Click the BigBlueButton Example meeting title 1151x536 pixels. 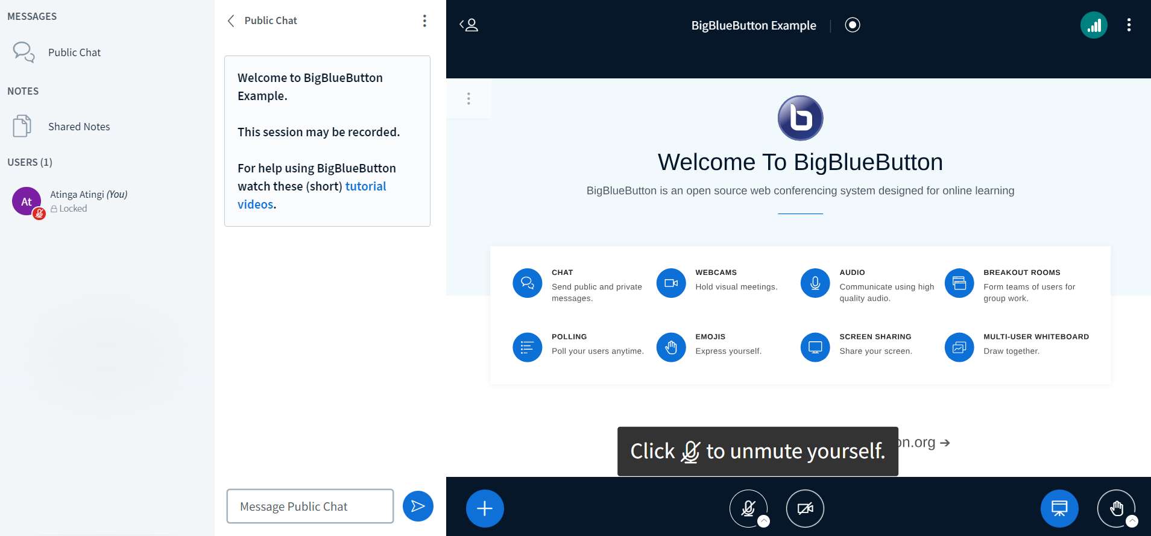pos(754,25)
